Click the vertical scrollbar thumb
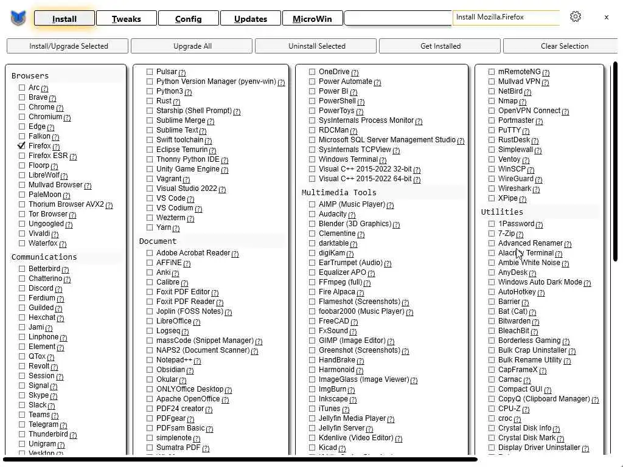This screenshot has height=467, width=623. click(x=616, y=161)
